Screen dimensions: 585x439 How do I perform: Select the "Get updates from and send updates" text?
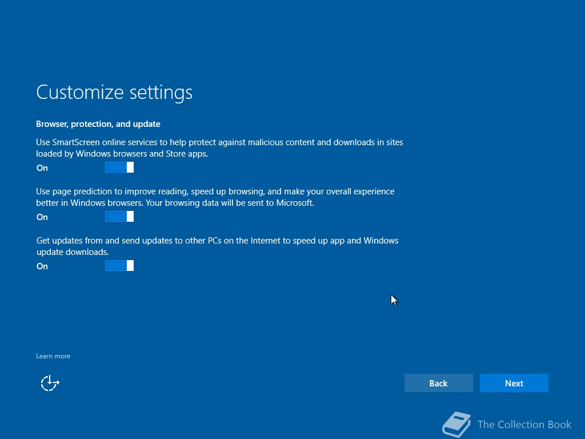[x=218, y=246]
